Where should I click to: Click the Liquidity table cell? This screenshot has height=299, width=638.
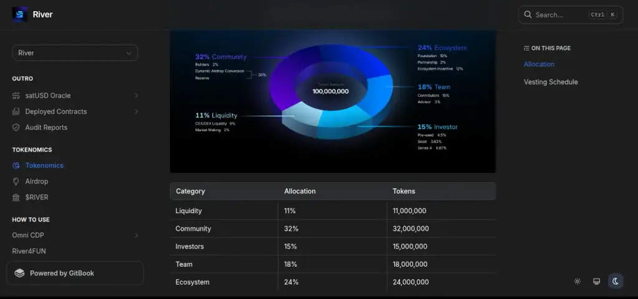[x=224, y=211]
